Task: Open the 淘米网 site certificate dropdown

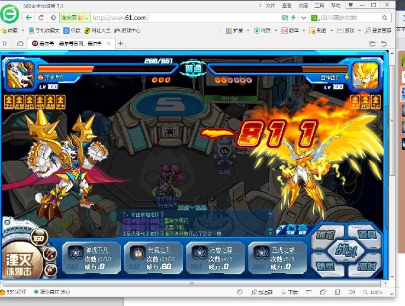Action: click(x=75, y=18)
